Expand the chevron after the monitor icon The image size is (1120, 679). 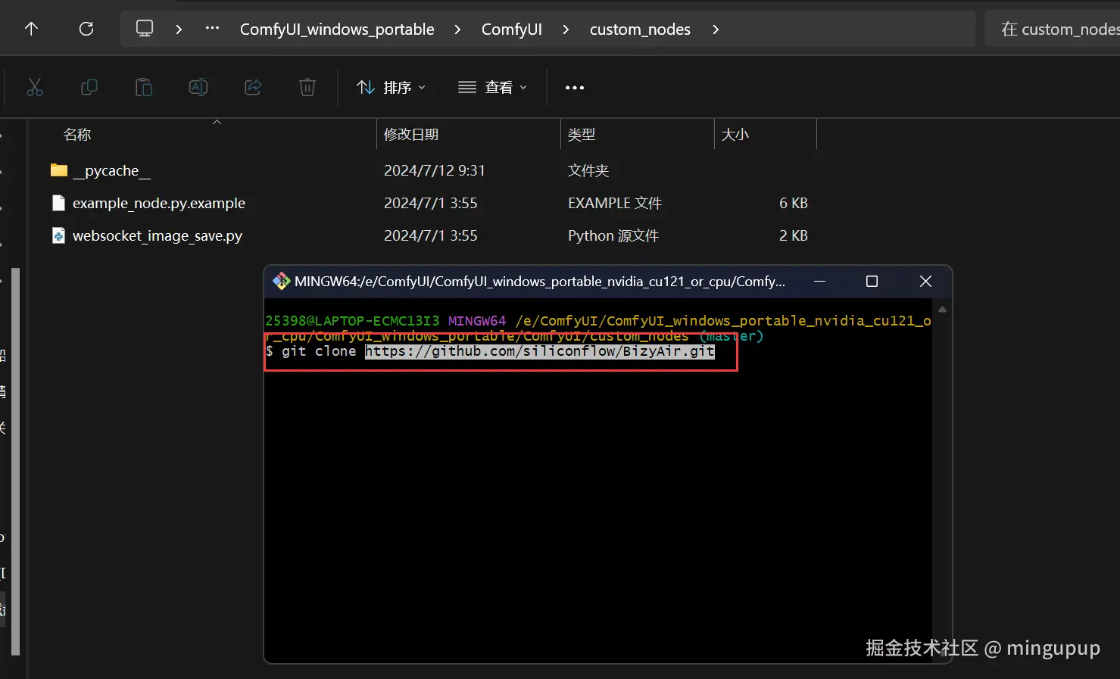tap(179, 30)
